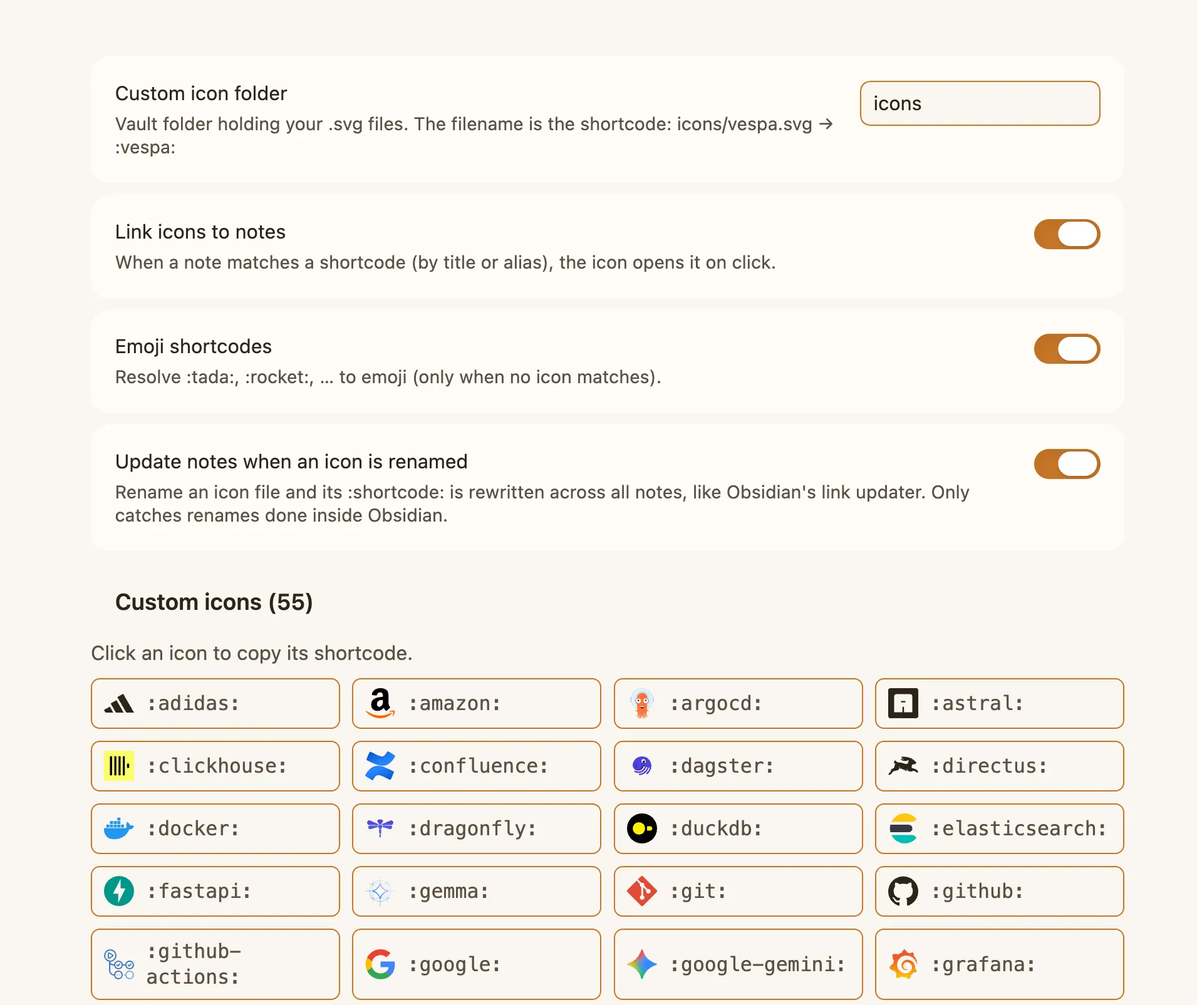Click the elasticsearch logo icon

903,828
